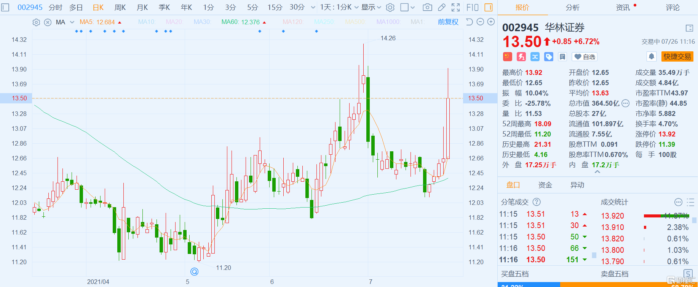Click the circular marker icon below chart
The width and height of the screenshot is (698, 287).
click(194, 271)
